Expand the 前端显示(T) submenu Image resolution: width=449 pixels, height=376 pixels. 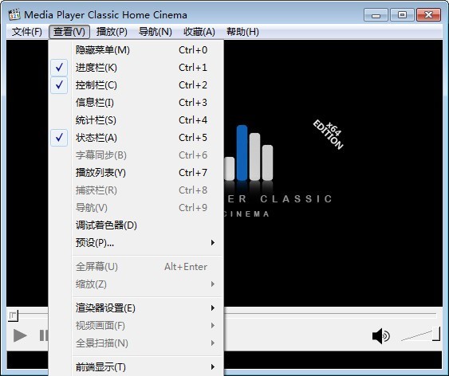click(x=136, y=367)
